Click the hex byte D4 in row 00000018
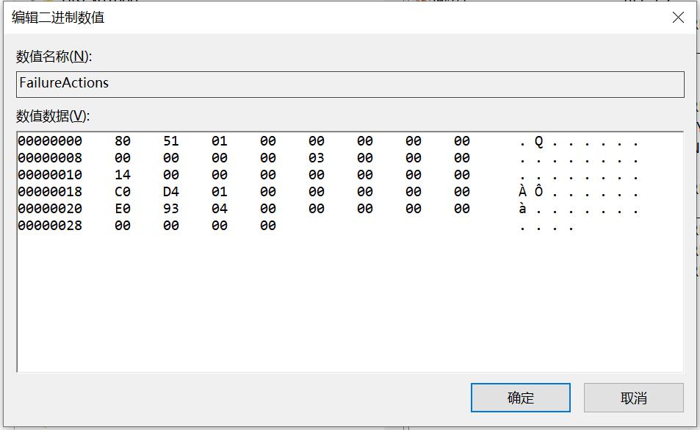The image size is (700, 430). [172, 191]
